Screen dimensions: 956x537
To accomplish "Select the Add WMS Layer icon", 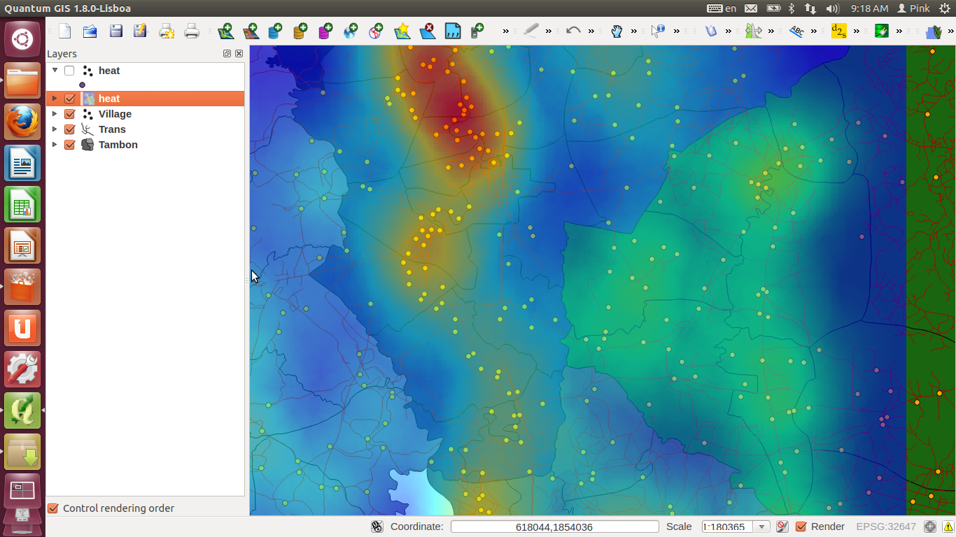I will tap(350, 32).
